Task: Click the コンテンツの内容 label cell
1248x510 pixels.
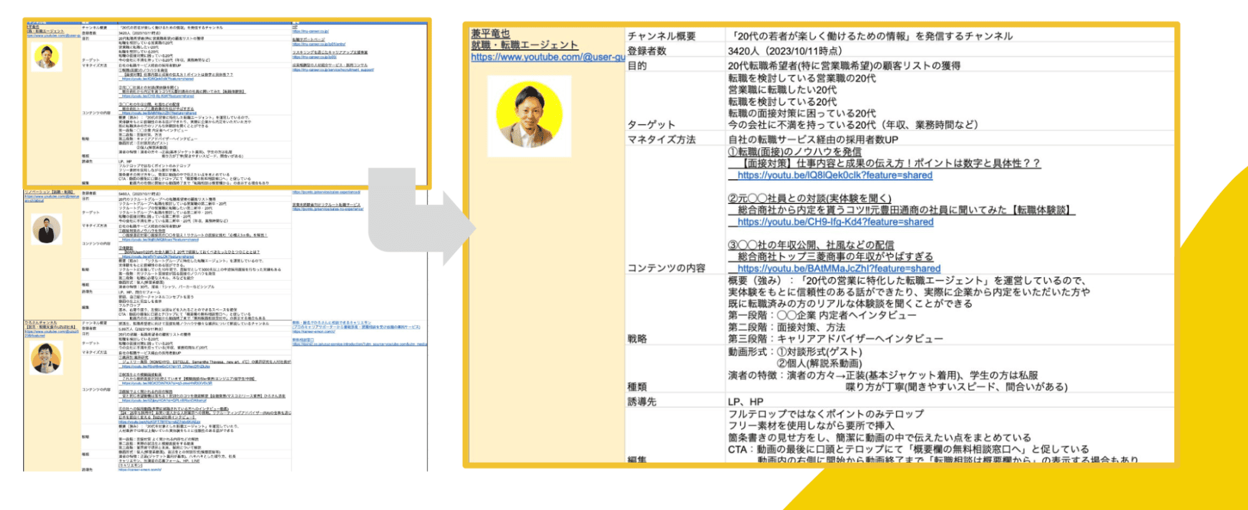Action: pyautogui.click(x=666, y=268)
